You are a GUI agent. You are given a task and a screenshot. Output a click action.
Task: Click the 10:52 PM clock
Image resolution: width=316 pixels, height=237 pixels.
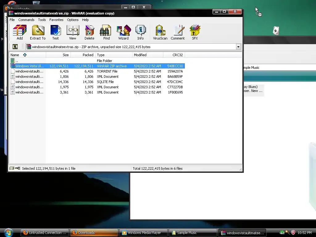305,233
